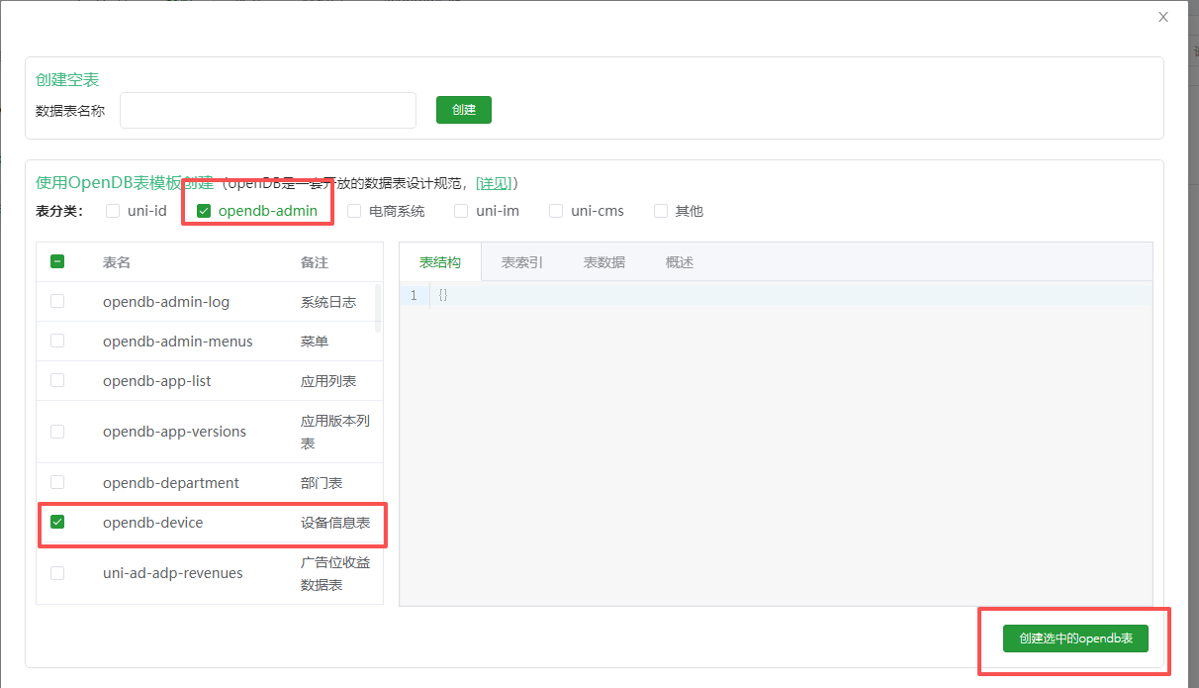Check the 其他 category checkbox
This screenshot has width=1199, height=688.
661,211
